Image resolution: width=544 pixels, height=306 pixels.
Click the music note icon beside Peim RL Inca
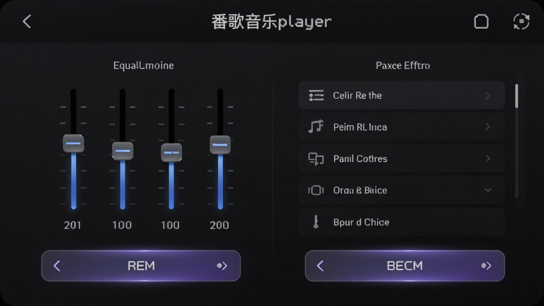316,126
